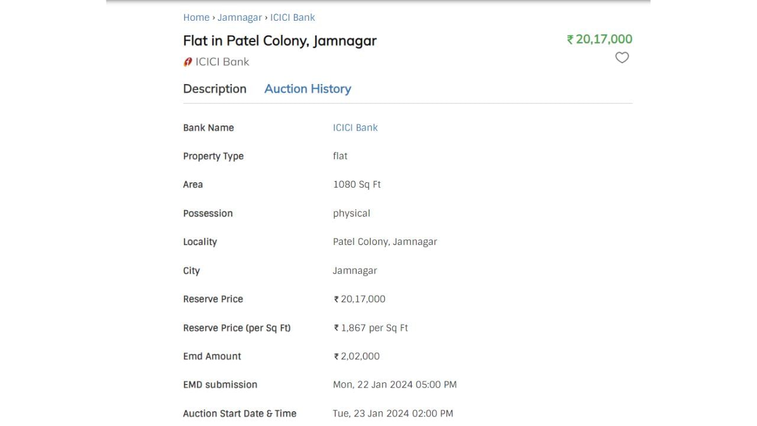Click the Patel Colony, Jamnagar locality value
Image resolution: width=757 pixels, height=426 pixels.
pos(385,241)
